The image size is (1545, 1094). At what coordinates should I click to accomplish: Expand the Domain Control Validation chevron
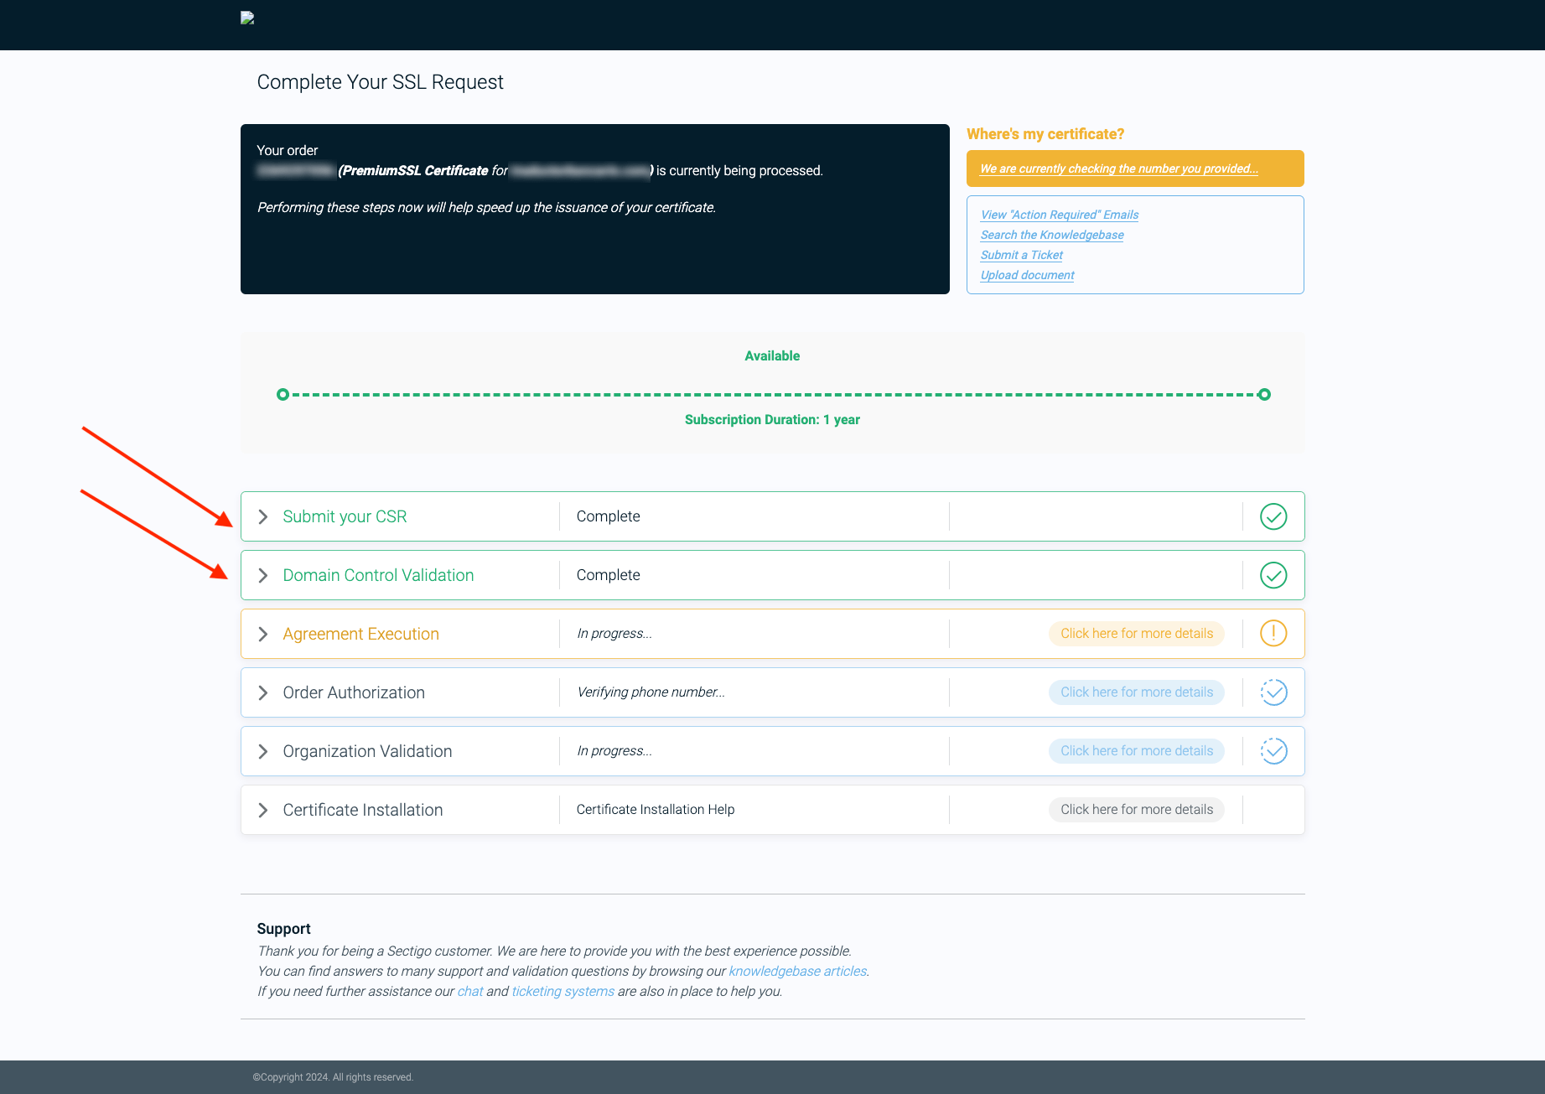(263, 575)
